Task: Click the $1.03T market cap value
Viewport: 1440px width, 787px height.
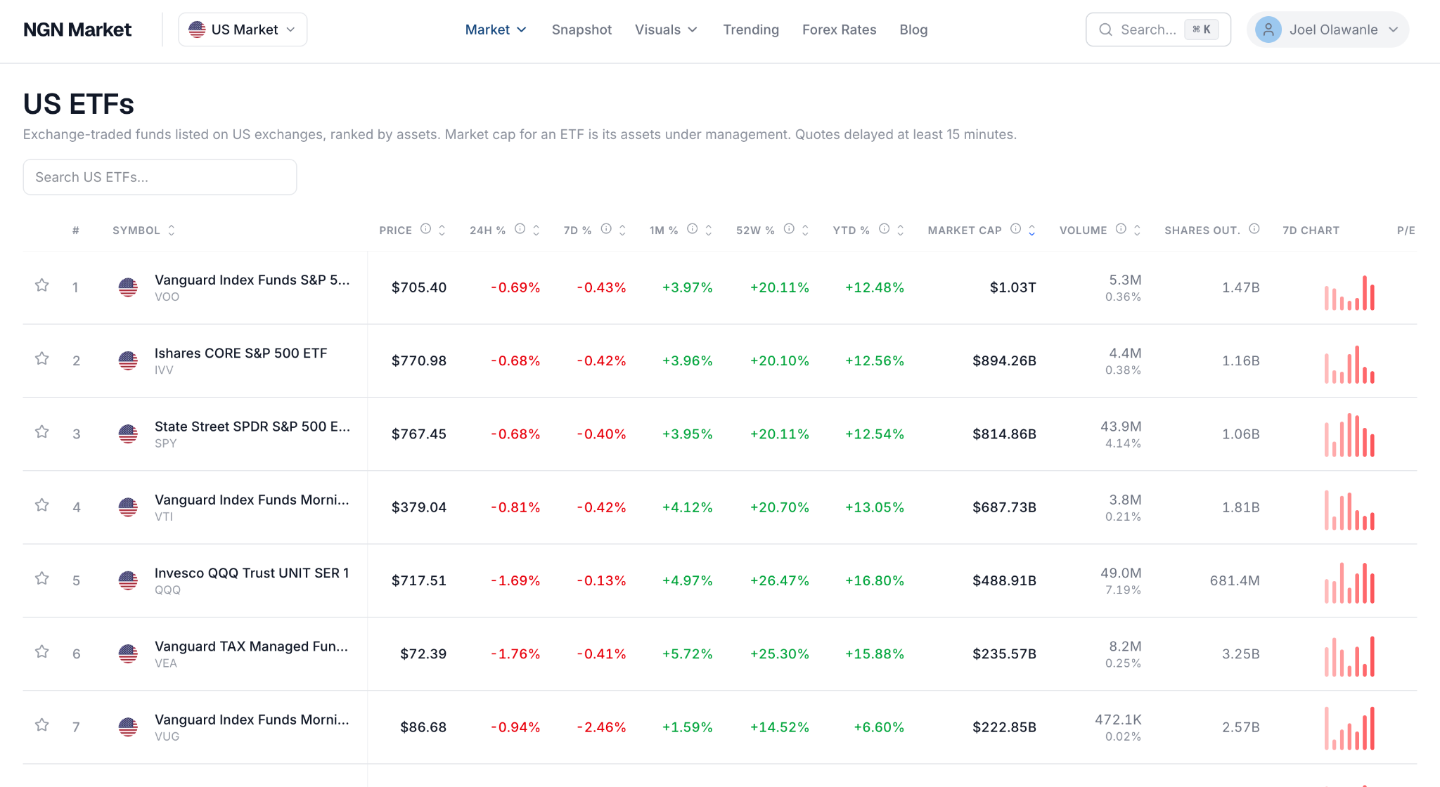Action: [1012, 287]
